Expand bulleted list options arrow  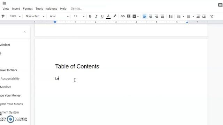pos(193,16)
